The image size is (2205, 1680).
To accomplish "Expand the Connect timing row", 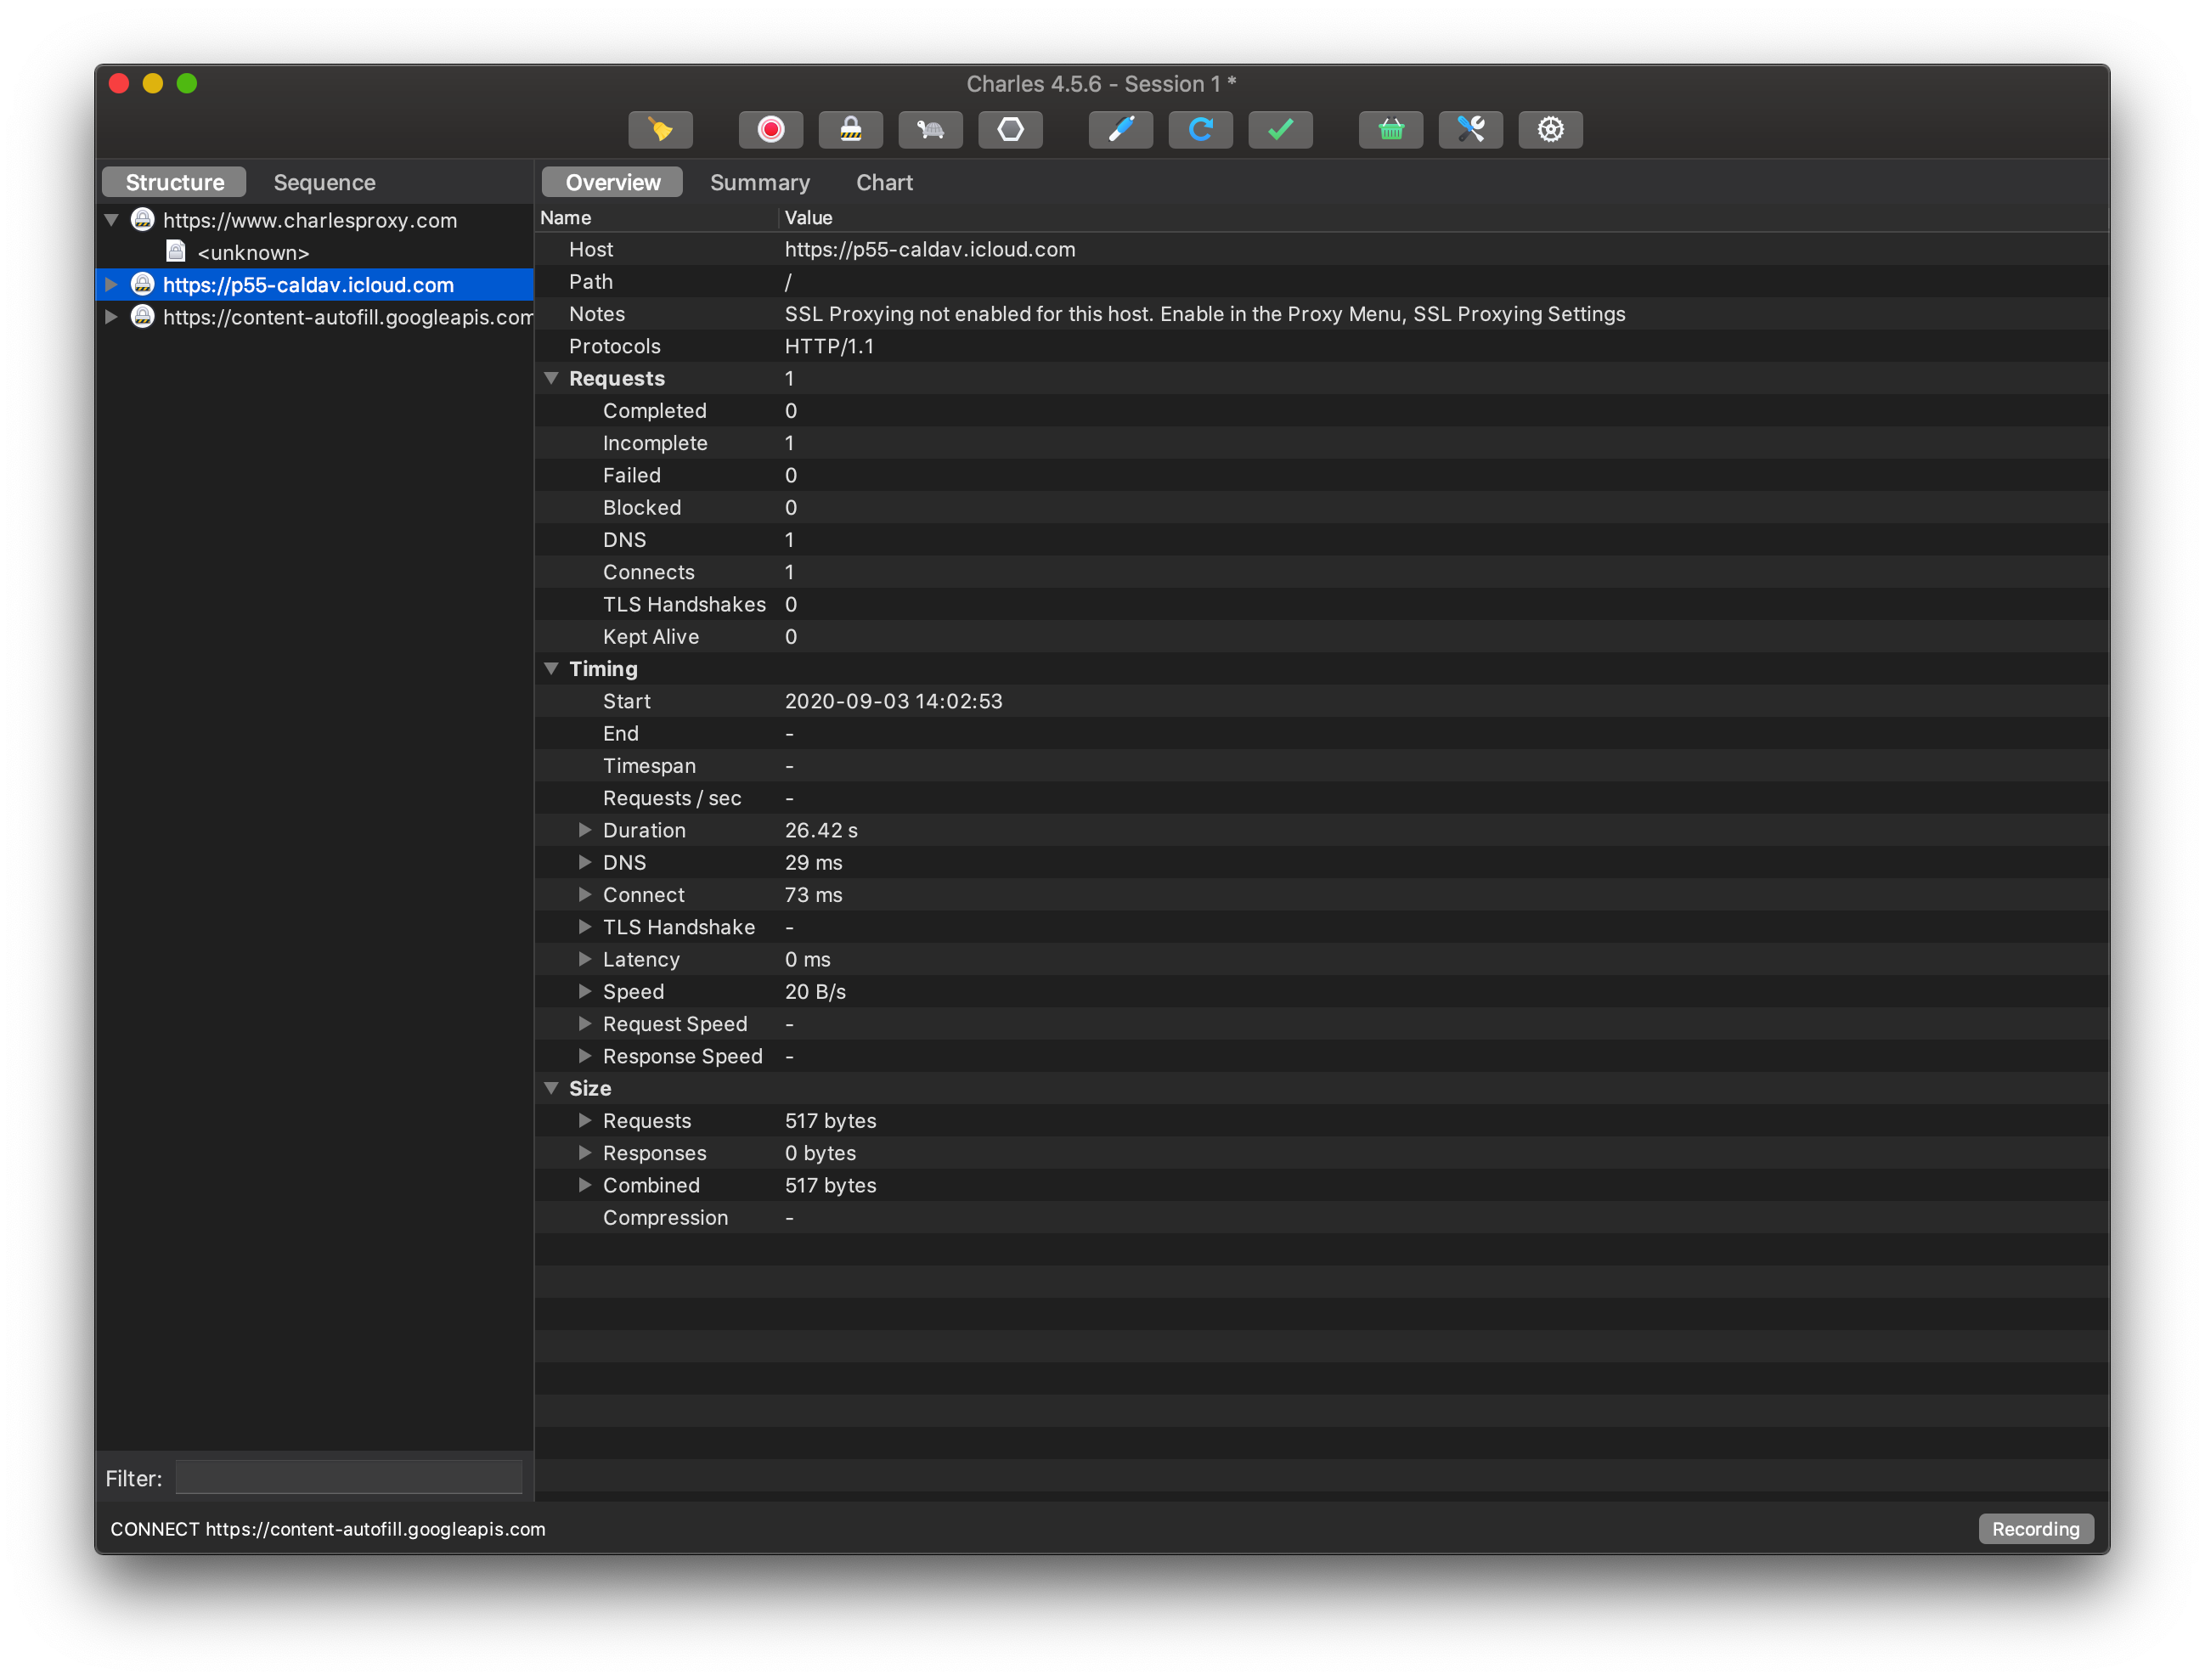I will 585,894.
